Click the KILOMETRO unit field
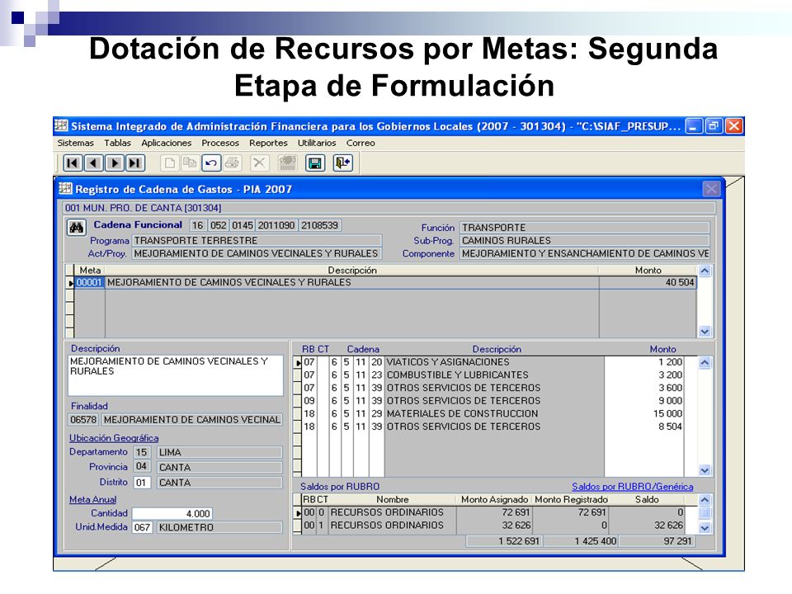This screenshot has height=594, width=792. tap(219, 527)
